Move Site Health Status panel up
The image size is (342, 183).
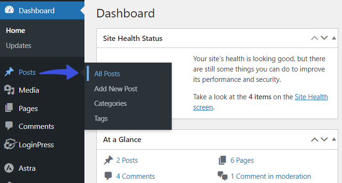(x=315, y=38)
